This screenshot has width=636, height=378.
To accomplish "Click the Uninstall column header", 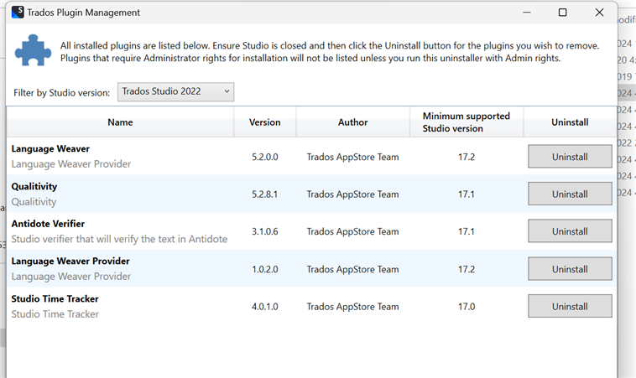I will coord(570,122).
